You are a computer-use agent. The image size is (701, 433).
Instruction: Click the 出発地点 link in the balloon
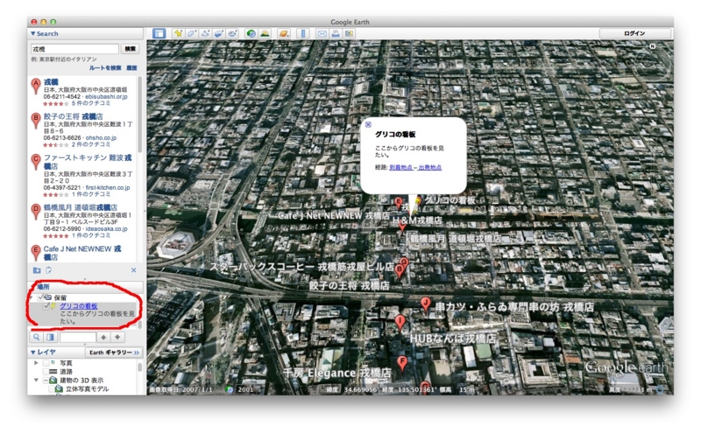coord(430,167)
